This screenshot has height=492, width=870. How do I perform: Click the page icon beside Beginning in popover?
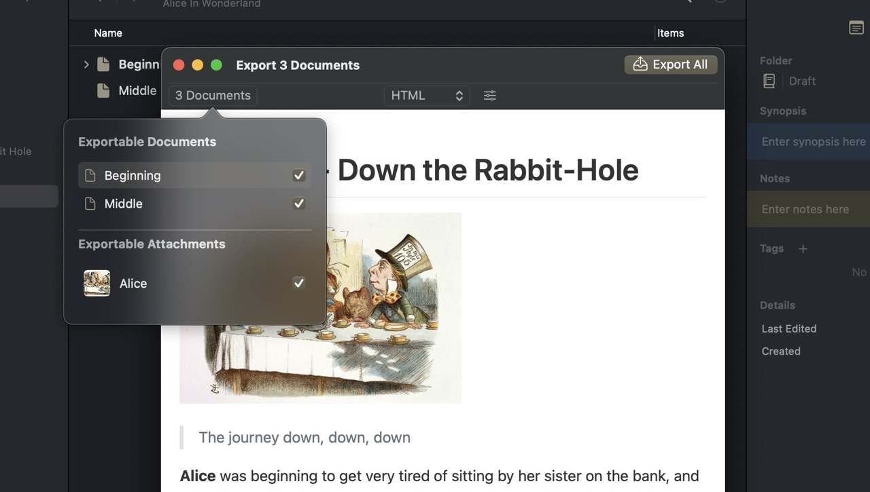pyautogui.click(x=90, y=176)
